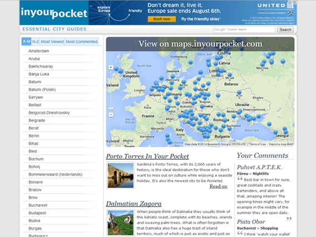The height and width of the screenshot is (237, 316).
Task: Click View on maps.inyourpocket.com banner
Action: click(x=200, y=44)
